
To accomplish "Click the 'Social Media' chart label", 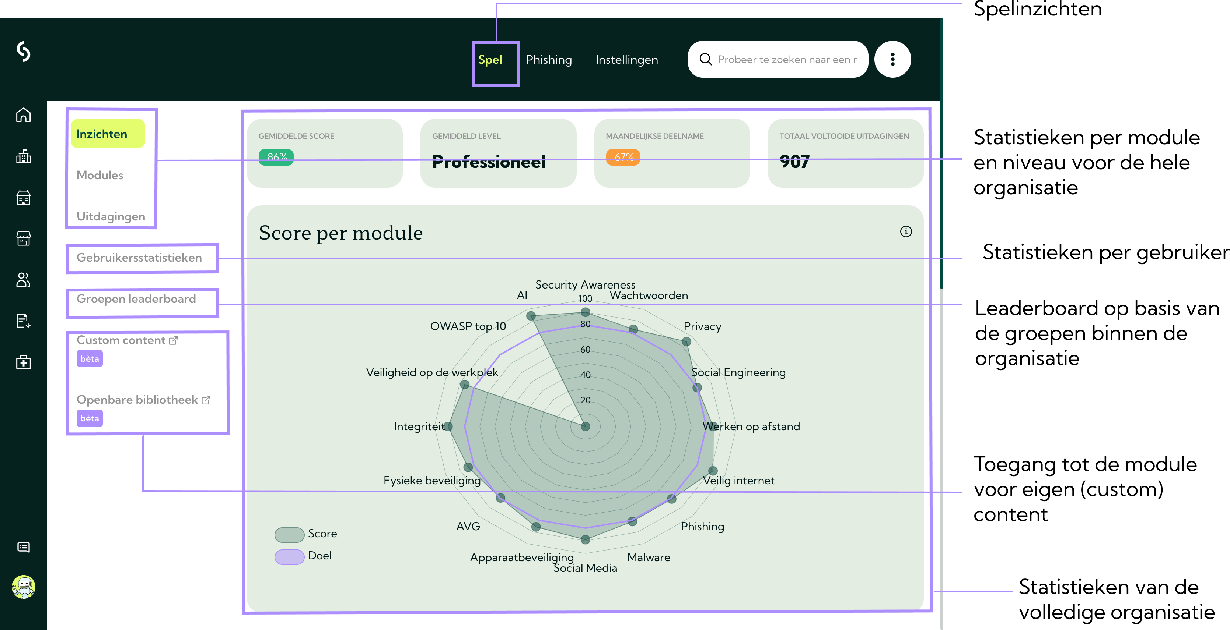I will click(585, 569).
